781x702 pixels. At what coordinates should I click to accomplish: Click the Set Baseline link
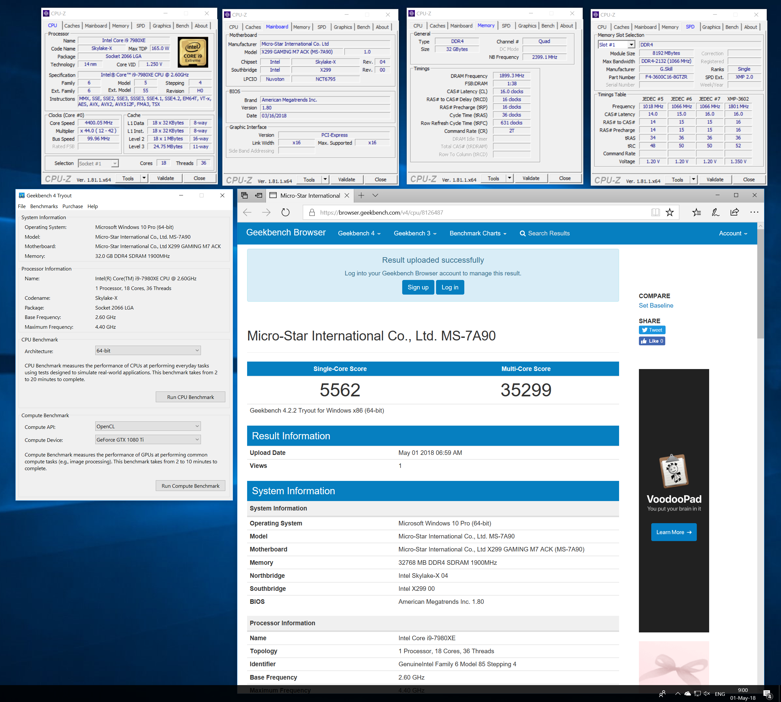(x=655, y=306)
